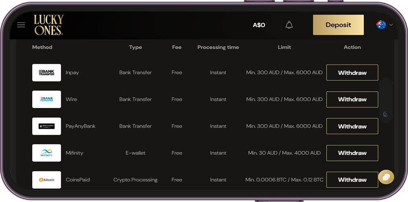Click the Deposit button
This screenshot has width=408, height=202.
tap(338, 25)
